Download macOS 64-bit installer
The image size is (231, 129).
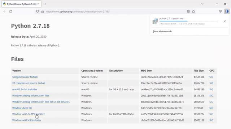pyautogui.click(x=25, y=89)
